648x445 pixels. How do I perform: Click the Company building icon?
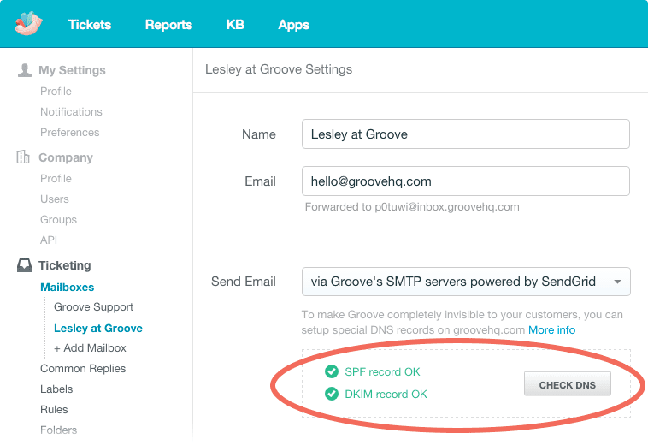(24, 157)
